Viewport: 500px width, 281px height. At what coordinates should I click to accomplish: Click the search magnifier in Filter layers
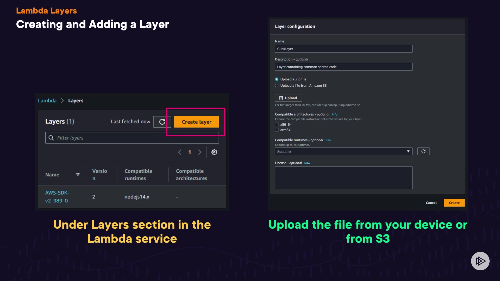(x=51, y=138)
